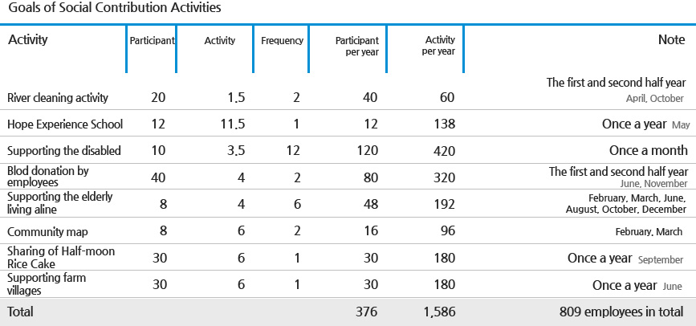Select the 'Activity per year' column header
This screenshot has height=326, width=696.
(x=438, y=46)
